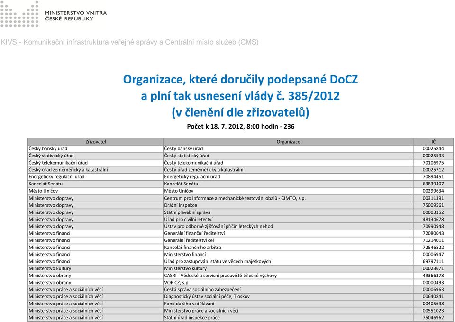Select IČ value 72080043

point(433,233)
